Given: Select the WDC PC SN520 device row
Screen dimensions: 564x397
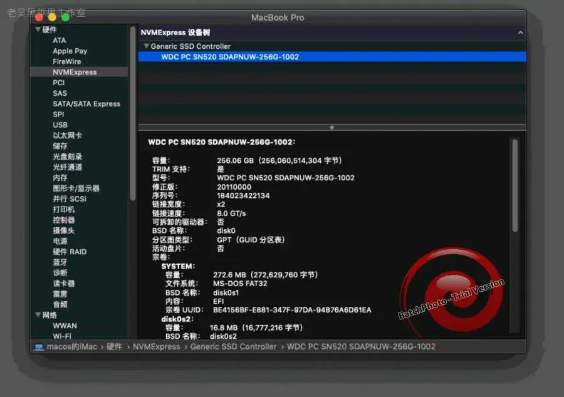Looking at the screenshot, I should point(332,57).
